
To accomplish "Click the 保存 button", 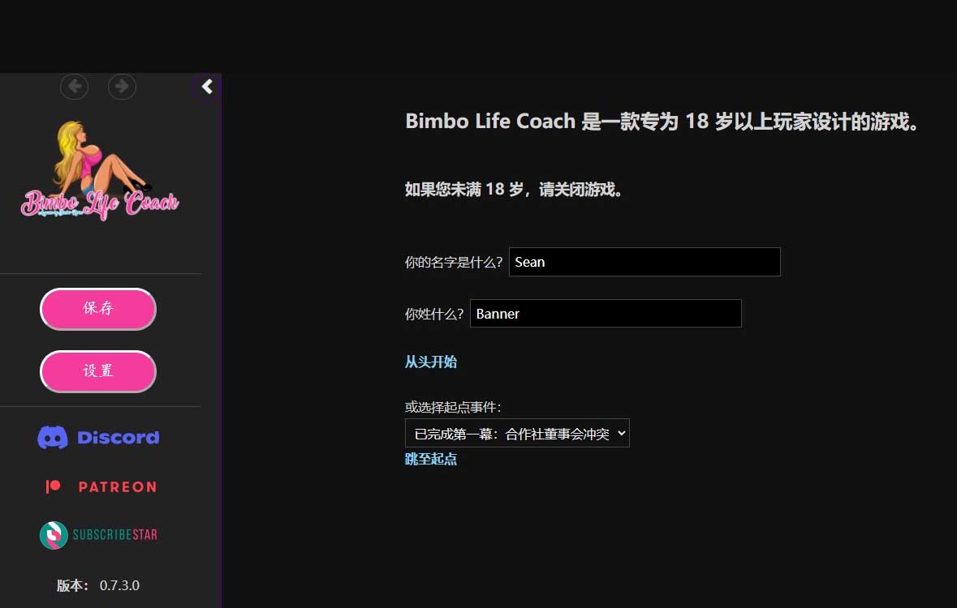I will point(97,309).
